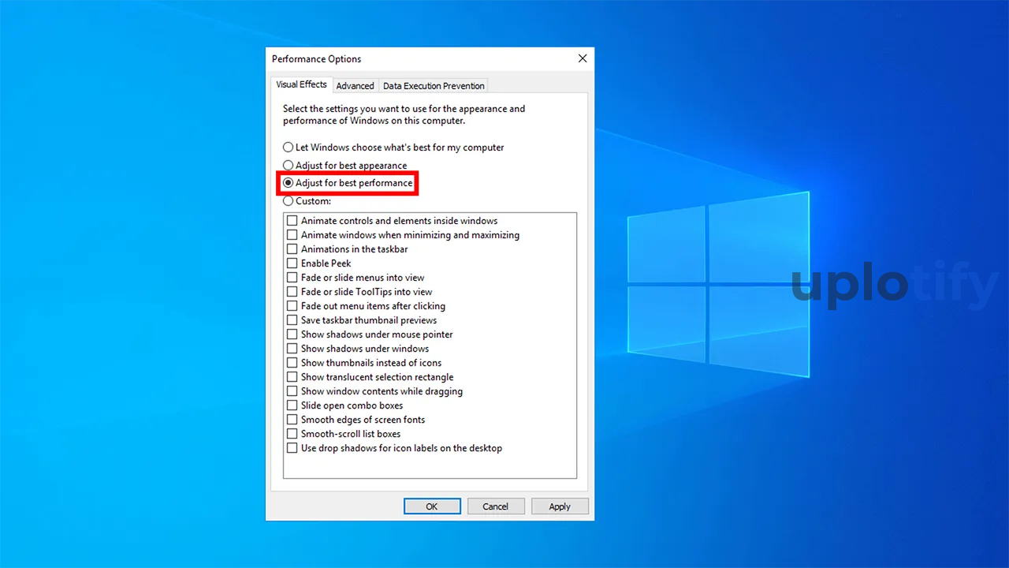Close the Performance Options dialog
The height and width of the screenshot is (568, 1009).
point(583,59)
